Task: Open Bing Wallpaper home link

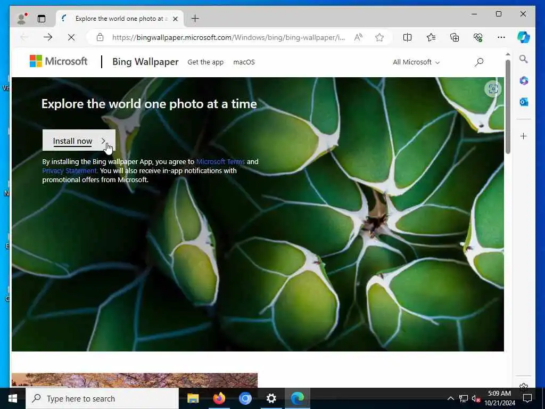Action: (x=145, y=62)
